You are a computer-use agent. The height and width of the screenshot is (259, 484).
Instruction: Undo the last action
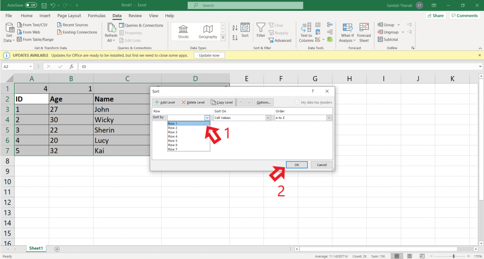pyautogui.click(x=53, y=5)
